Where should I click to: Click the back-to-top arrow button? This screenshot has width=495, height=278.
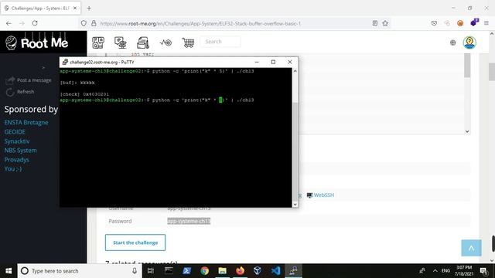tap(471, 248)
